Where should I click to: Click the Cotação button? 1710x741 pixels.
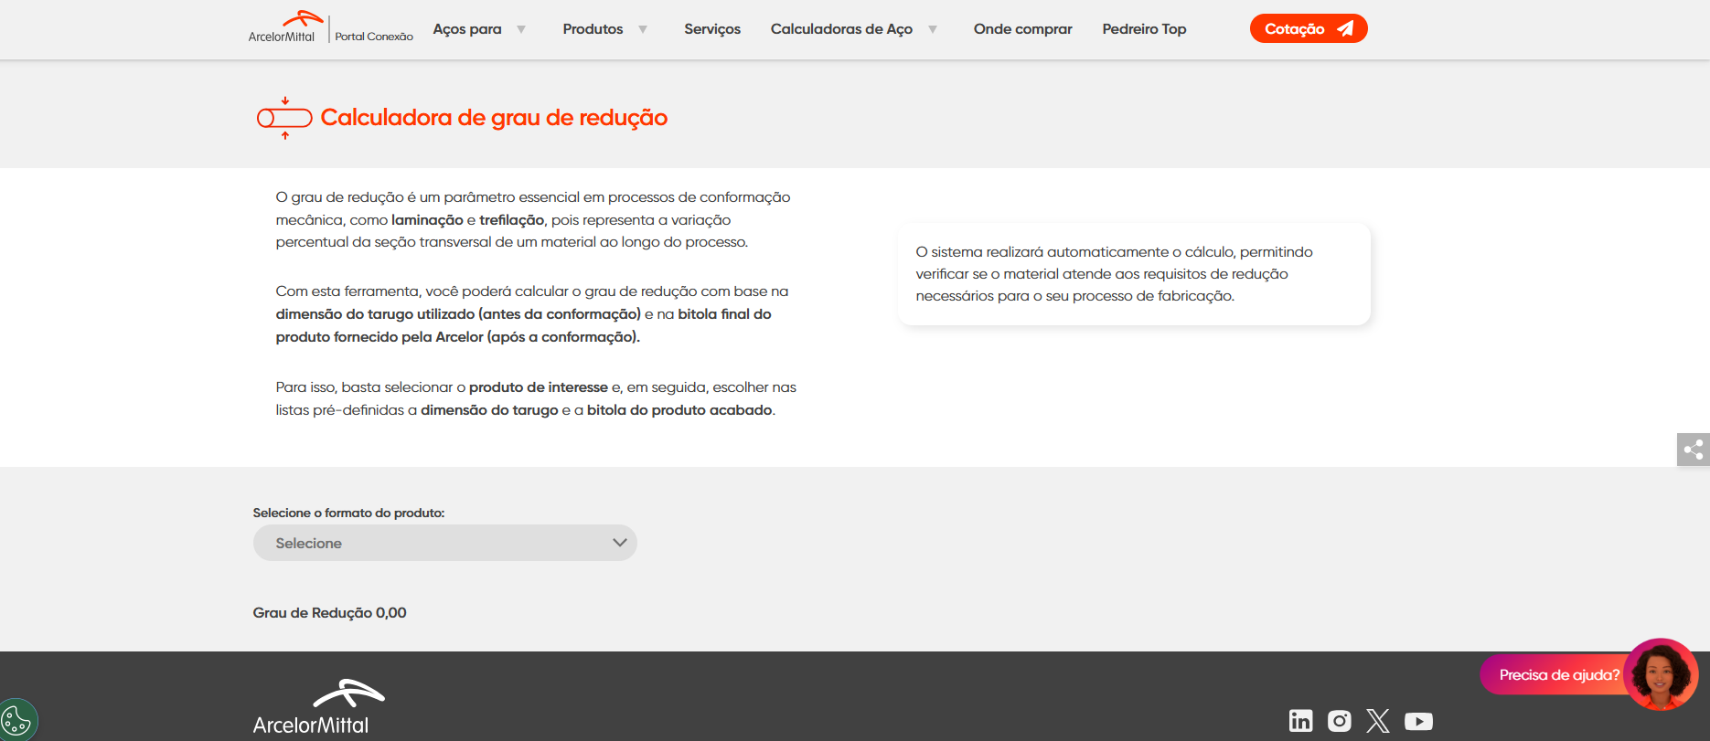[x=1308, y=29]
